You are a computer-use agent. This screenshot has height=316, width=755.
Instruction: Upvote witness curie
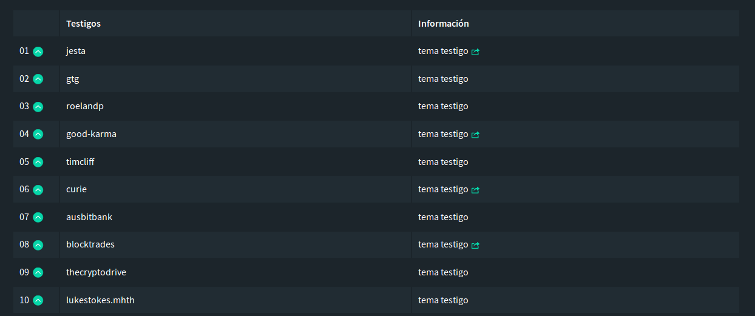[x=38, y=190]
